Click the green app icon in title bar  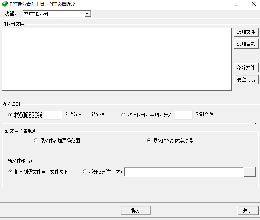4,4
